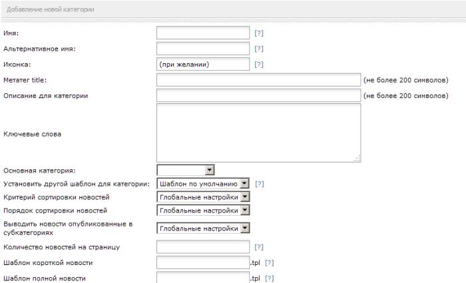Click the Основная категория: label
Image resolution: width=466 pixels, height=283 pixels.
(39, 171)
